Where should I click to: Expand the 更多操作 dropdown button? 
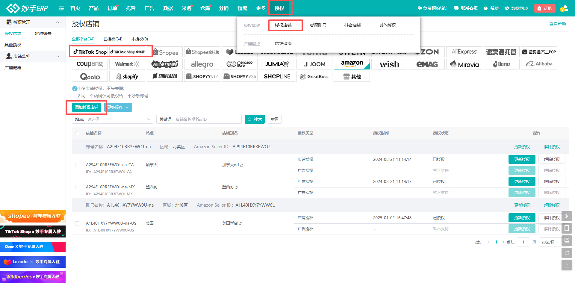(119, 107)
